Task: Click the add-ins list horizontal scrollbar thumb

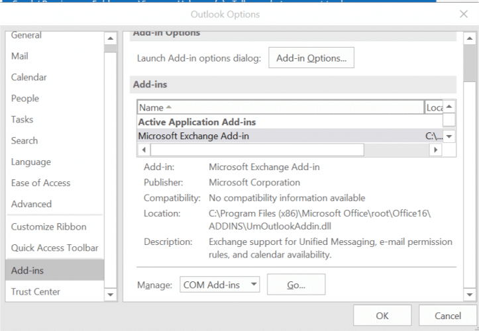Action: point(257,150)
